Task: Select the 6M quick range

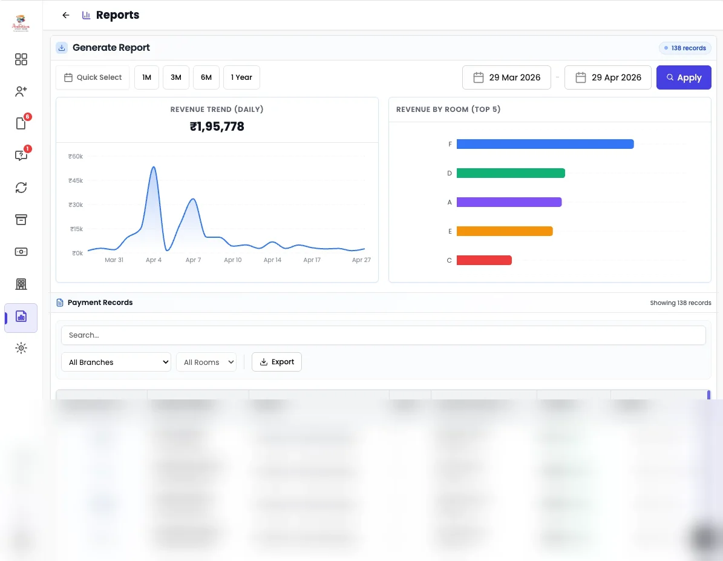Action: pos(206,77)
